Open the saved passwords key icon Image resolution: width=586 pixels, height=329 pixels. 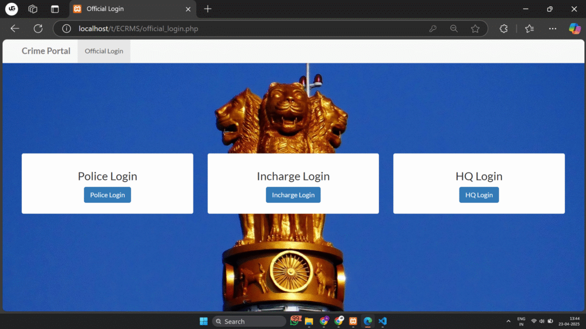433,29
